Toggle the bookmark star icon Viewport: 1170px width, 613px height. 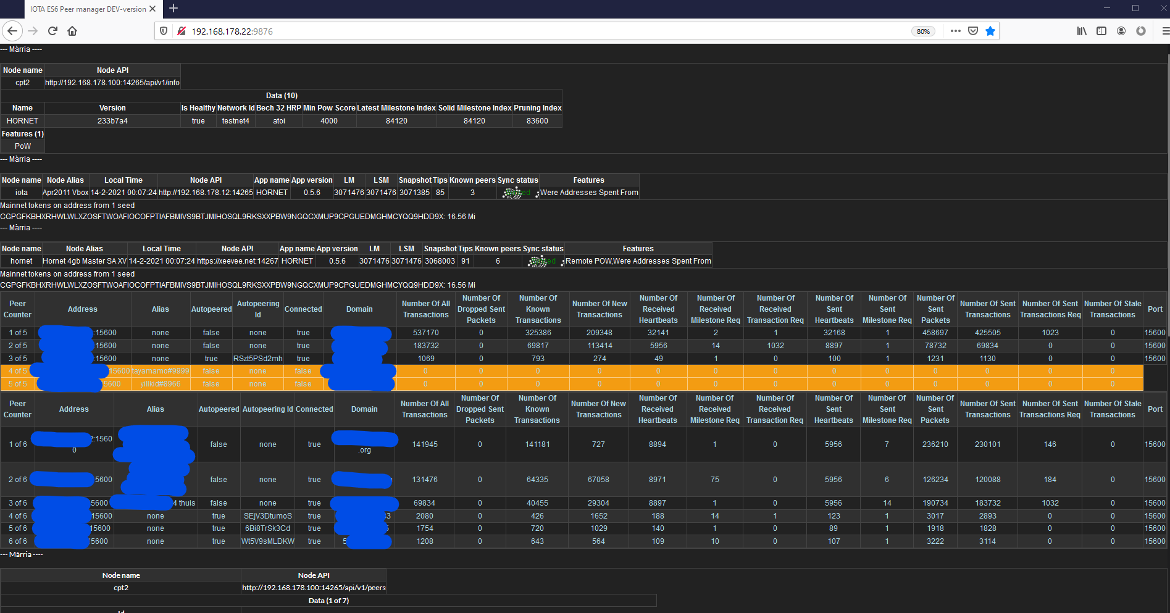point(990,31)
